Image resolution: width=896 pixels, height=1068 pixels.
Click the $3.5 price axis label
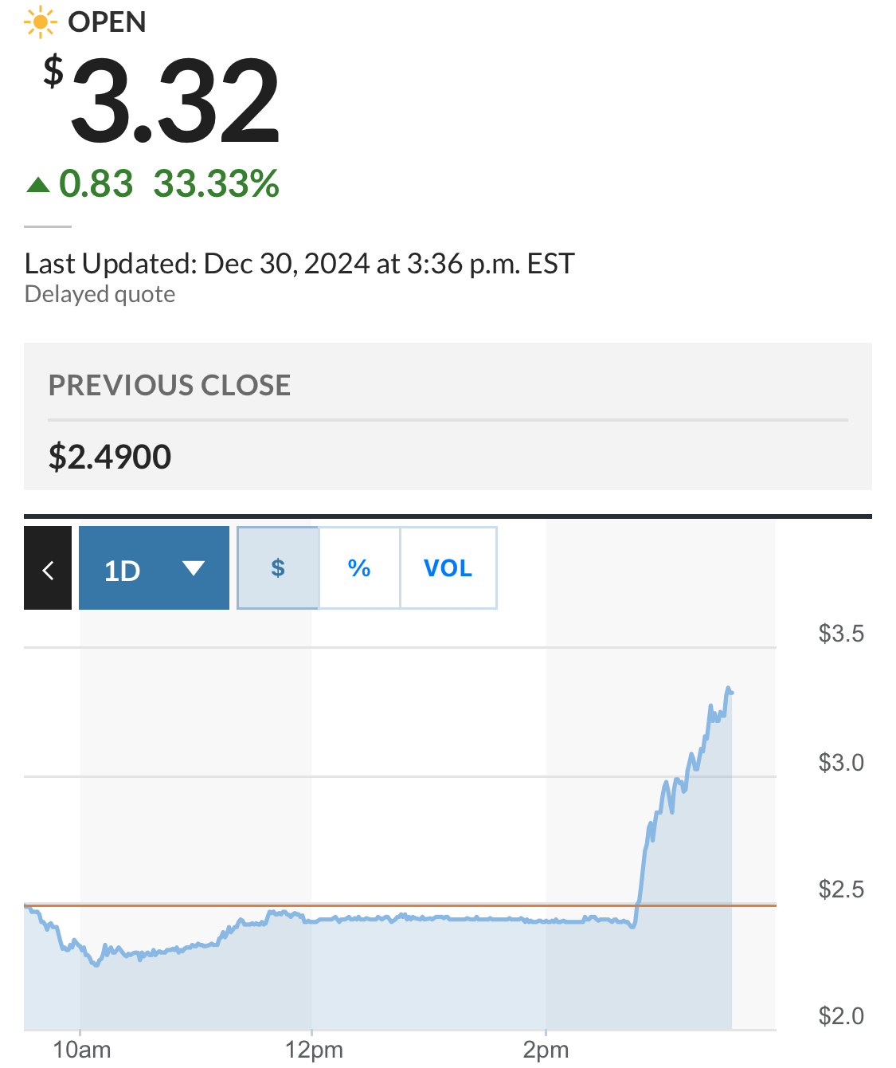pyautogui.click(x=840, y=634)
